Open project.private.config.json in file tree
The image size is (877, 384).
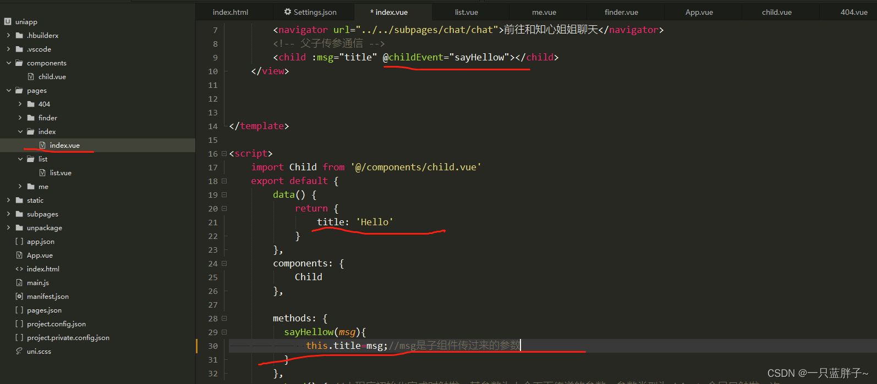point(68,337)
